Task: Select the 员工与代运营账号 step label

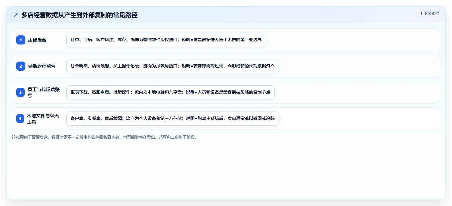Action: pyautogui.click(x=44, y=92)
